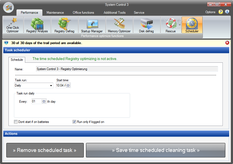The height and width of the screenshot is (164, 233).
Task: Open the Additional Tools tab
Action: click(x=114, y=13)
